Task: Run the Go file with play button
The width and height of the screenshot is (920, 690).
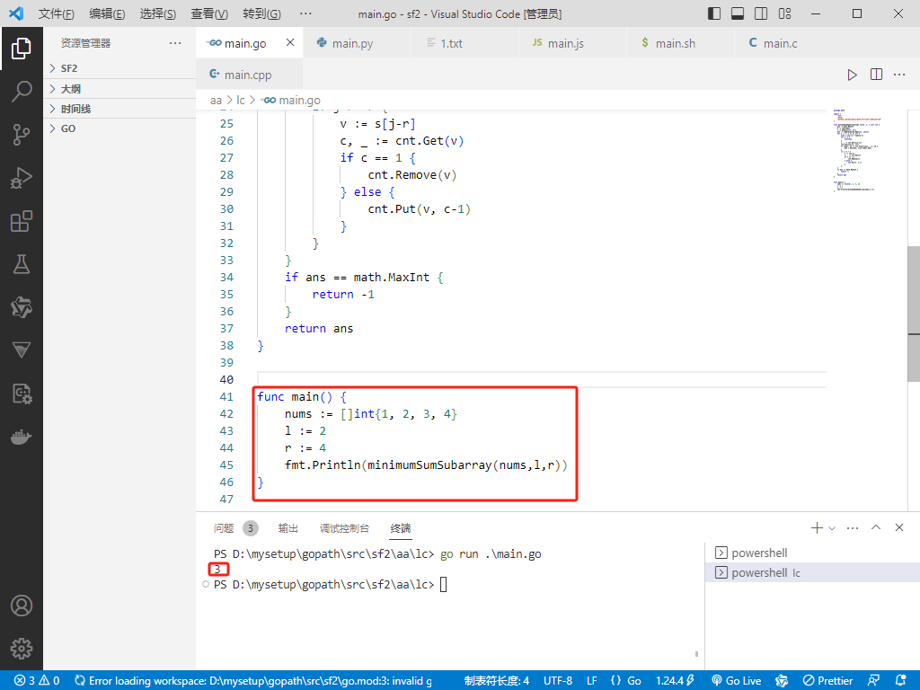Action: click(x=852, y=75)
